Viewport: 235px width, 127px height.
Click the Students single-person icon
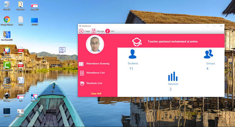(132, 54)
